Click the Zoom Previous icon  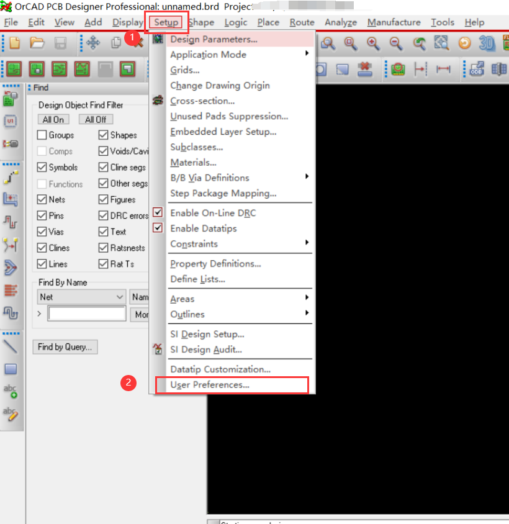point(419,43)
